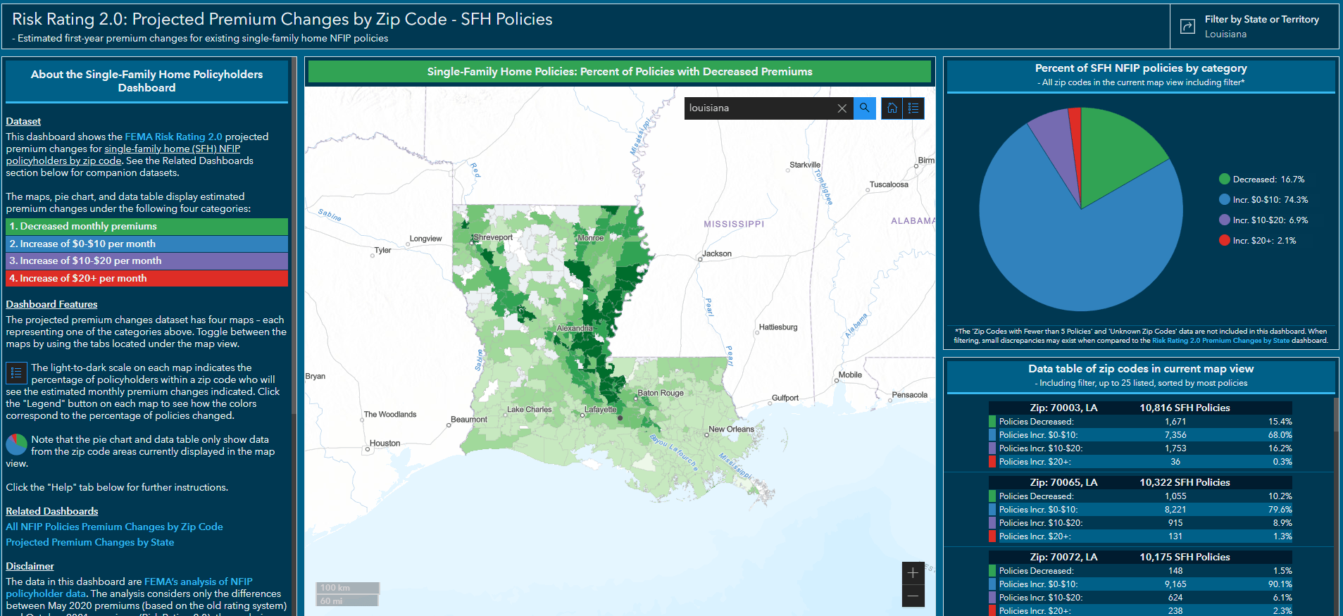Click the map default extent home icon
This screenshot has width=1343, height=616.
892,108
